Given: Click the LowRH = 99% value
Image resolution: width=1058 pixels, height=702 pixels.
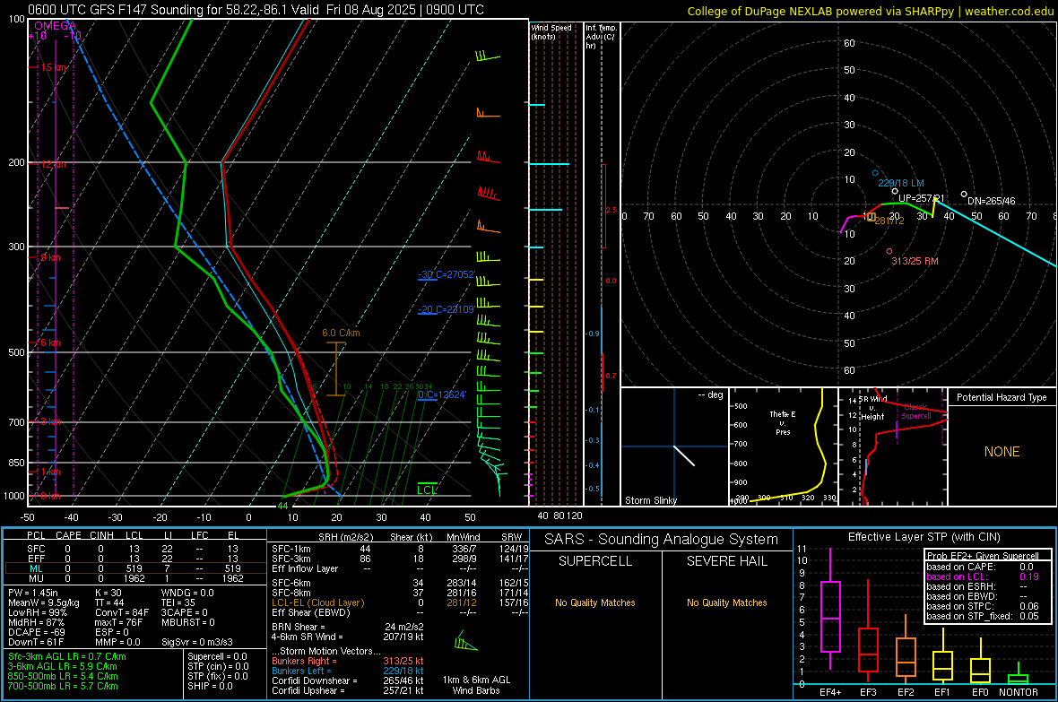Looking at the screenshot, I should tap(37, 613).
